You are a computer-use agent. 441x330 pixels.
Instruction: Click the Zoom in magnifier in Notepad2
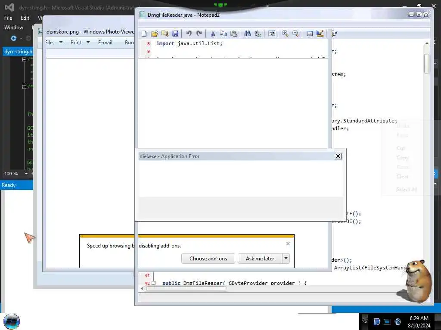pos(285,34)
